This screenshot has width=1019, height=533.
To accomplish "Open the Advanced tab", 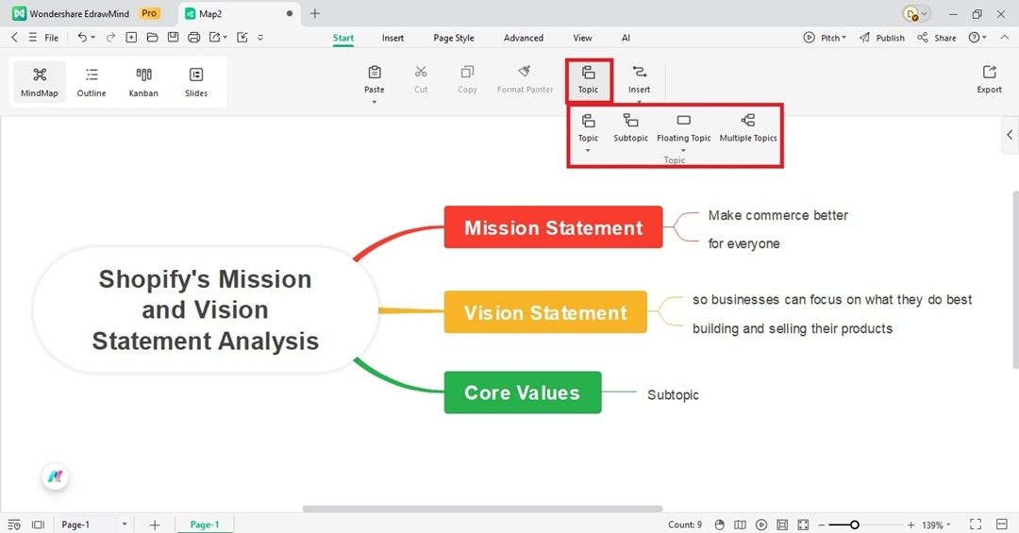I will pos(523,38).
